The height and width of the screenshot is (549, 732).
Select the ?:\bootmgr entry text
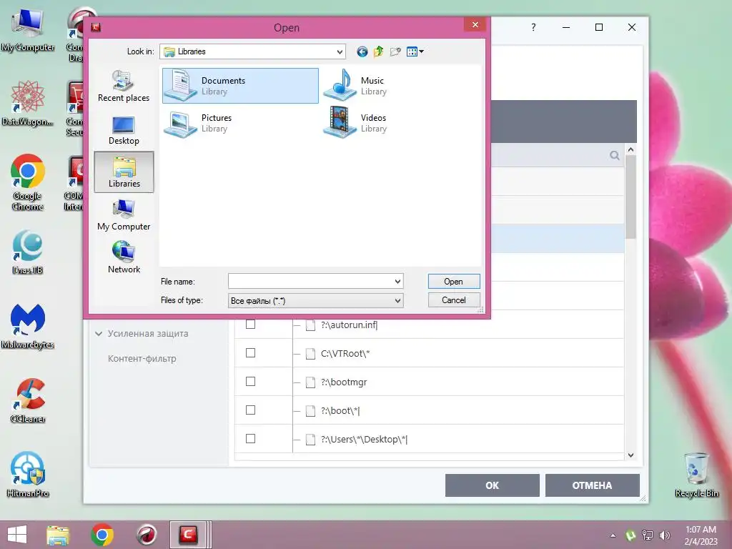point(344,382)
